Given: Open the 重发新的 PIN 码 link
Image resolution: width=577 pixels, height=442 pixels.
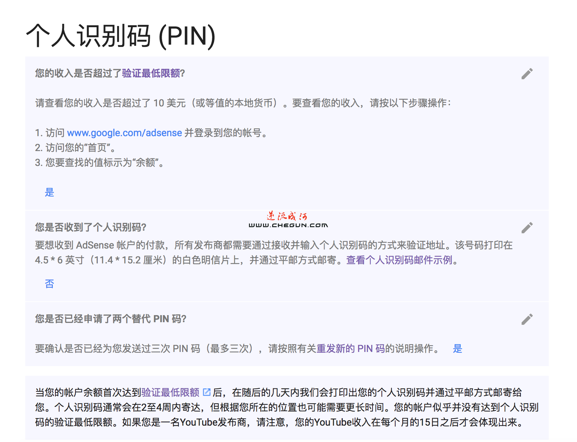Looking at the screenshot, I should [351, 349].
